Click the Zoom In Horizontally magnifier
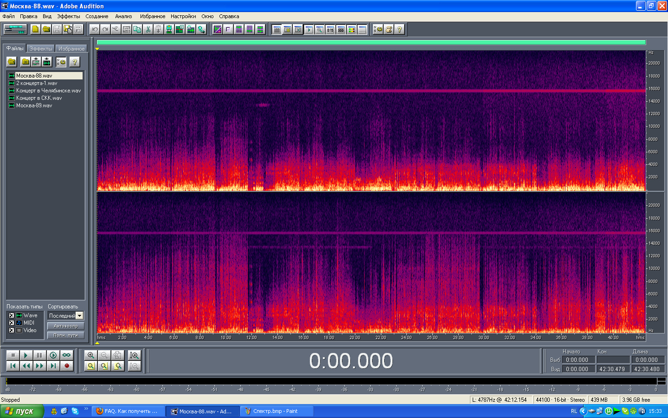 [91, 355]
